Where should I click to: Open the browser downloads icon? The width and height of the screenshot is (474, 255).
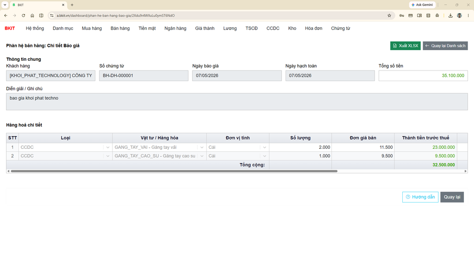[450, 15]
